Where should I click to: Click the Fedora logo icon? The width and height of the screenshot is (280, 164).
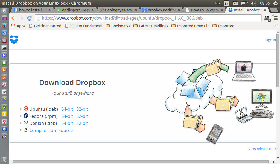(x=26, y=115)
